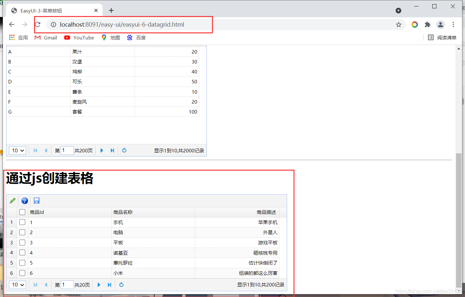The width and height of the screenshot is (465, 297).
Task: Check the checkbox for row 电脑
Action: coord(22,232)
